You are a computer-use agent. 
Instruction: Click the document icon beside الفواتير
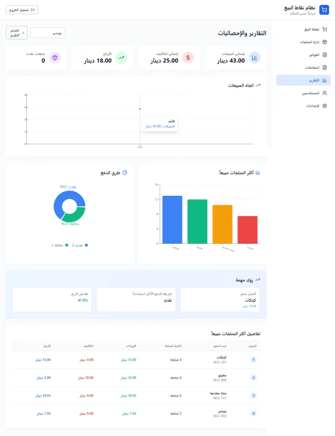pos(325,55)
